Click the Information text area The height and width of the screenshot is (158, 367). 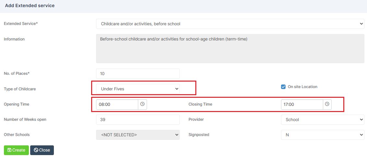pyautogui.click(x=230, y=49)
